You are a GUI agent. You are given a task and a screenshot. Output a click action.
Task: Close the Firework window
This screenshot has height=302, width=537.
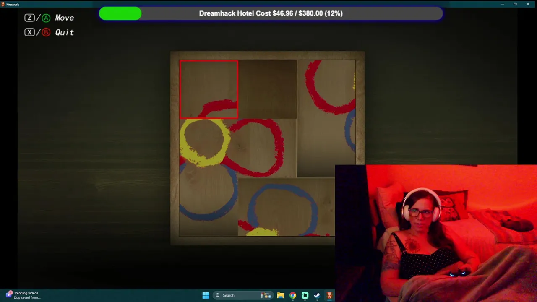(528, 4)
